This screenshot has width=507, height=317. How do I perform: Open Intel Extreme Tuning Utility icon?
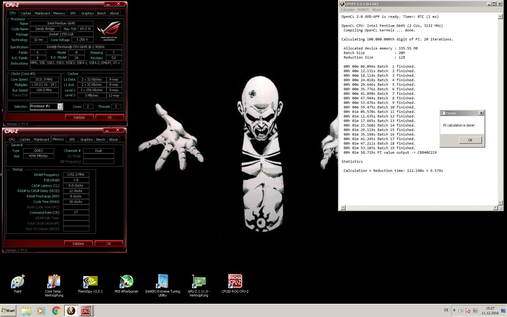click(163, 286)
